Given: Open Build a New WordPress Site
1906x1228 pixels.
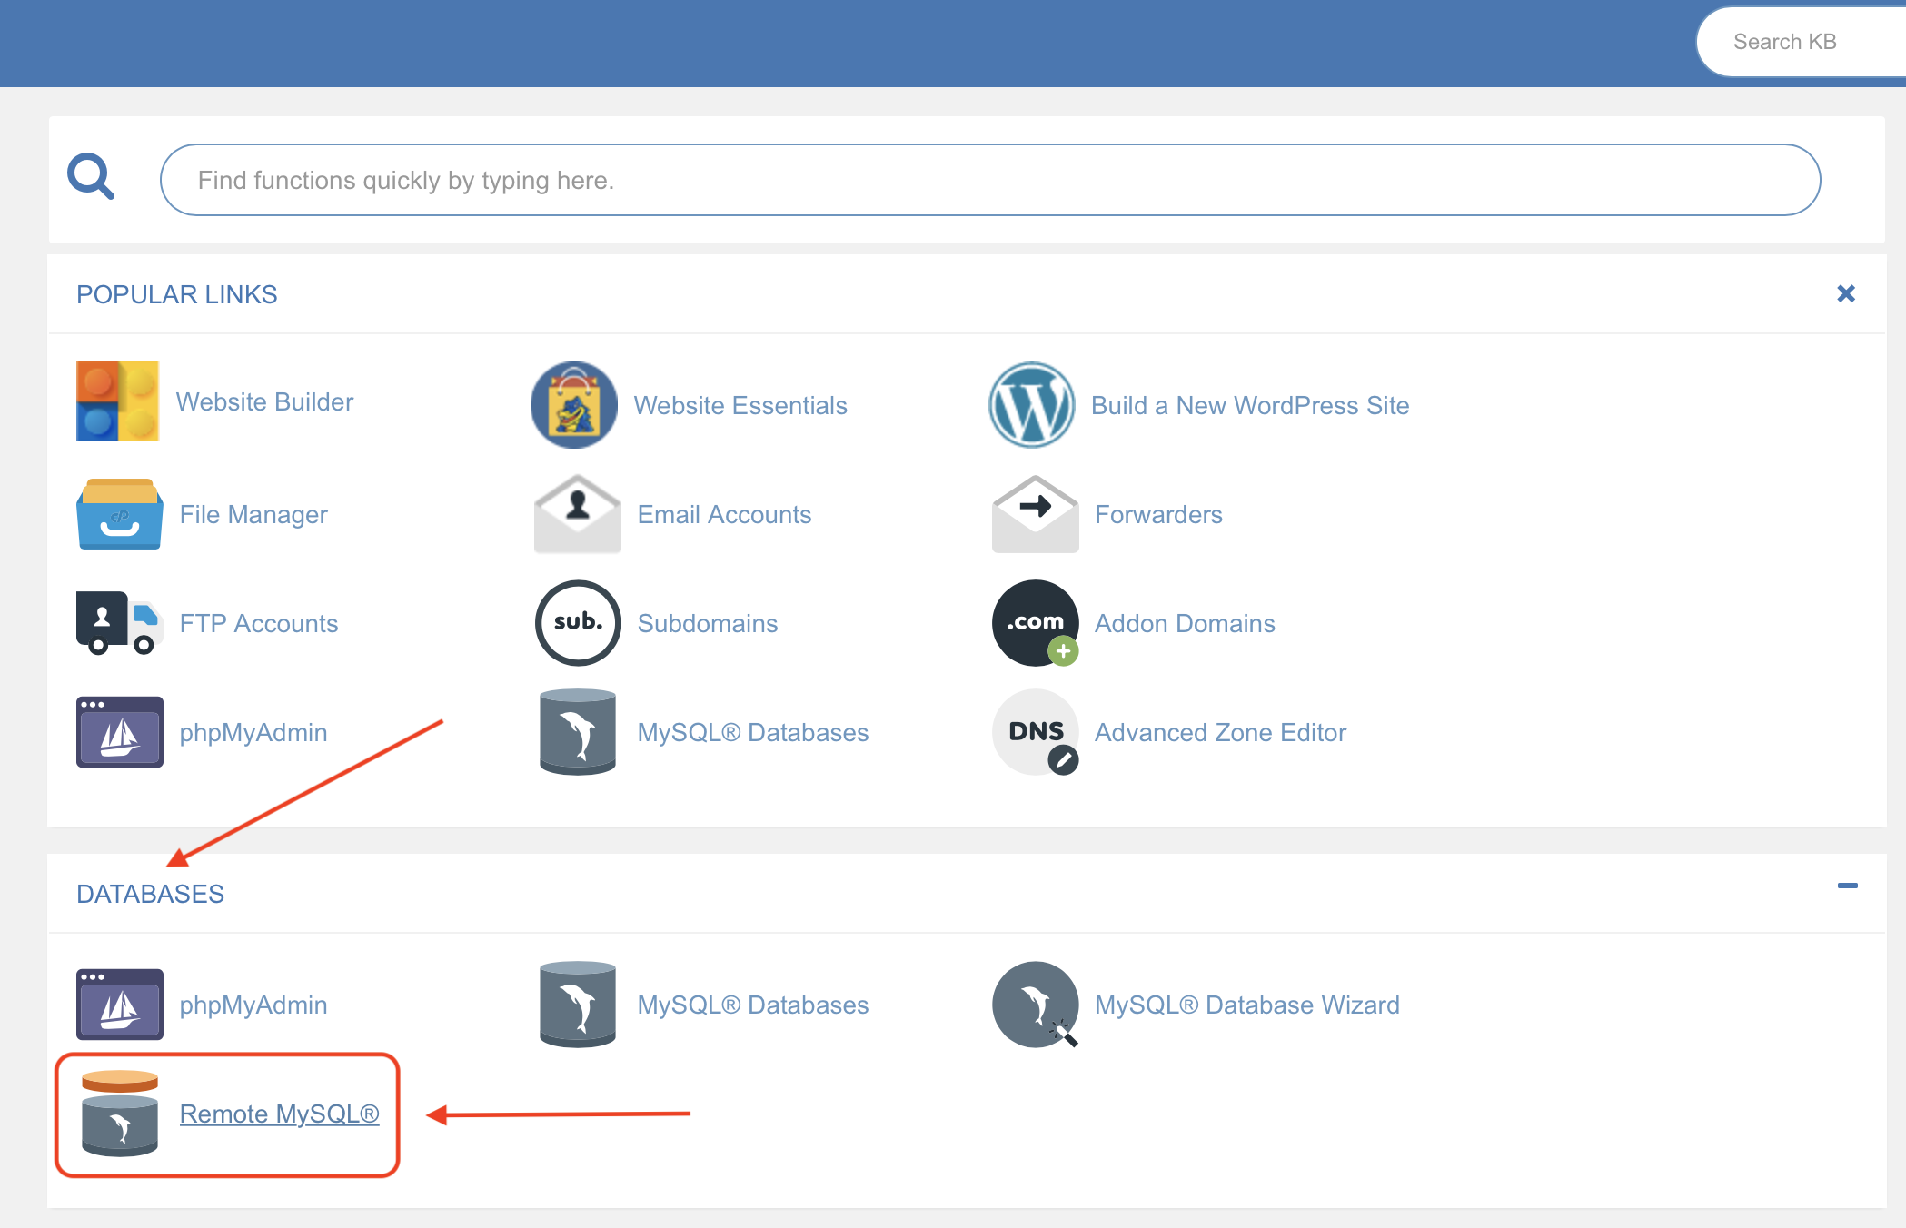Looking at the screenshot, I should (x=1250, y=405).
